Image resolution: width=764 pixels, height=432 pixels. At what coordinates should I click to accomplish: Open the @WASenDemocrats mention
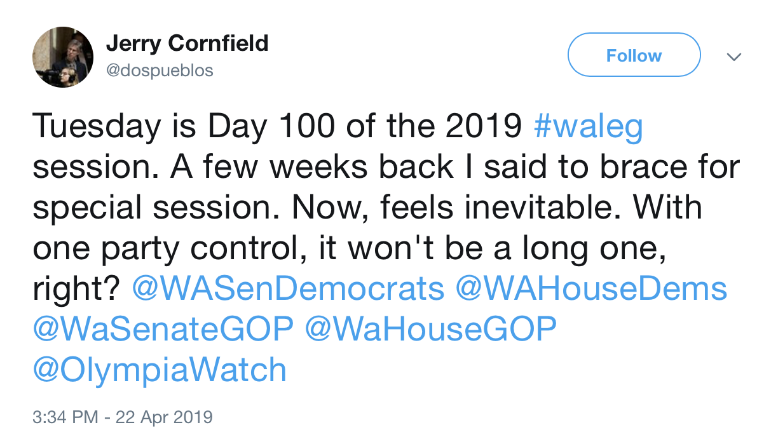coord(289,288)
